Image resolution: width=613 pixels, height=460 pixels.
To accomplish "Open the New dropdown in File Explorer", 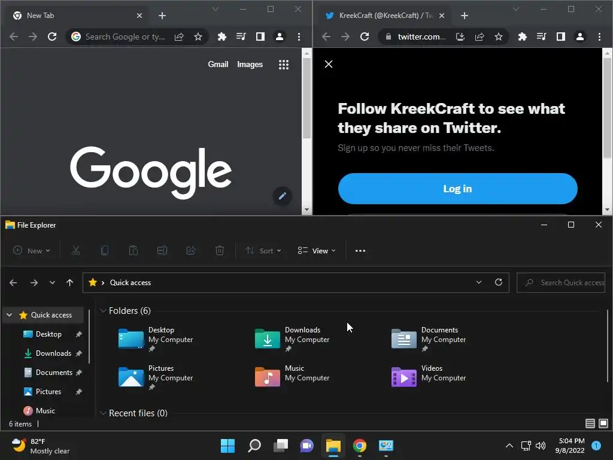I will coord(32,251).
